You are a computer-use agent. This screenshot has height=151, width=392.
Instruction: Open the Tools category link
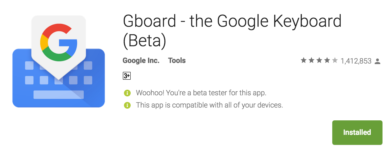pos(177,60)
